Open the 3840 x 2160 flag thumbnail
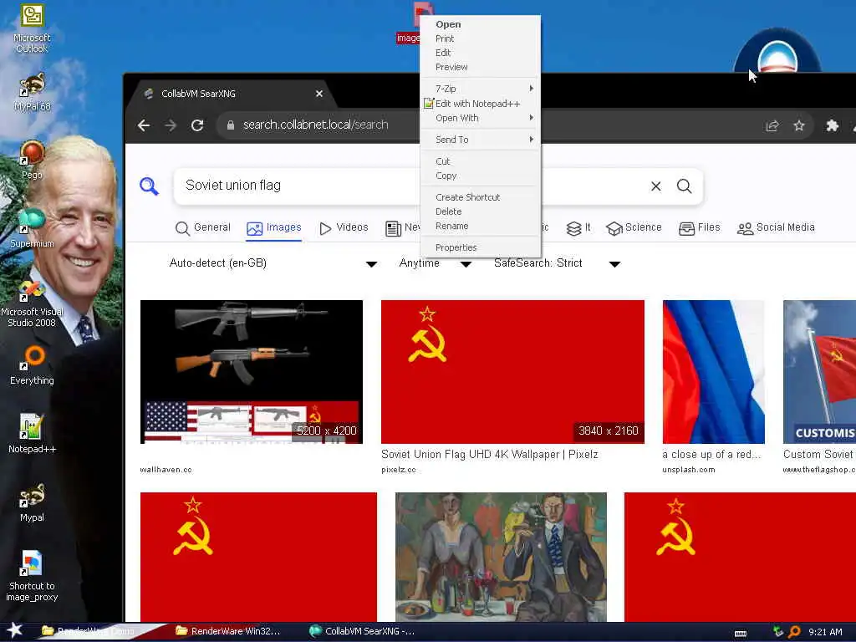856x642 pixels. click(512, 372)
